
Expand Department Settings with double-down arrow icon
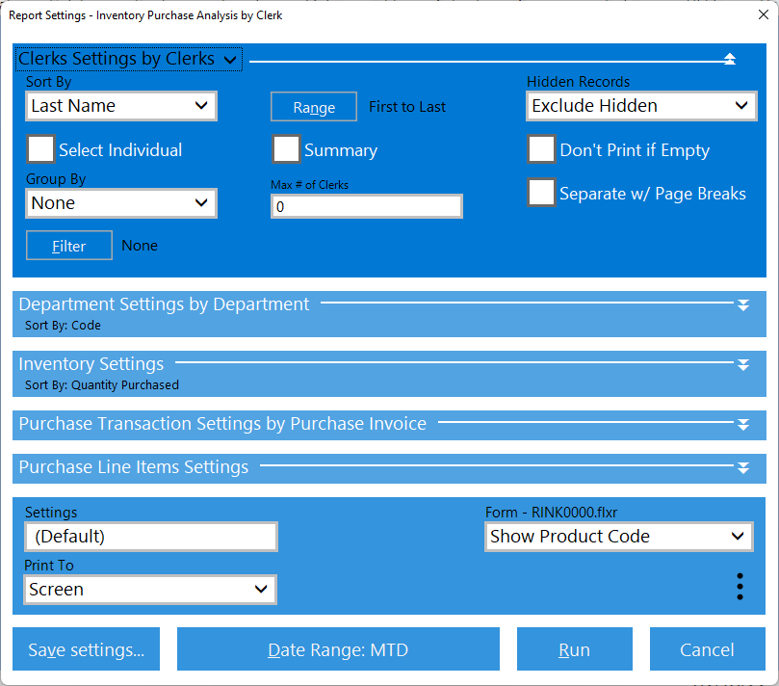click(x=742, y=305)
